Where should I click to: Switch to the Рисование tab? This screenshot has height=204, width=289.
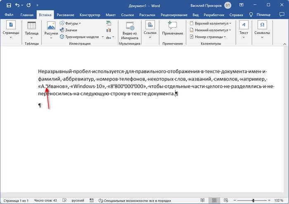click(x=65, y=15)
